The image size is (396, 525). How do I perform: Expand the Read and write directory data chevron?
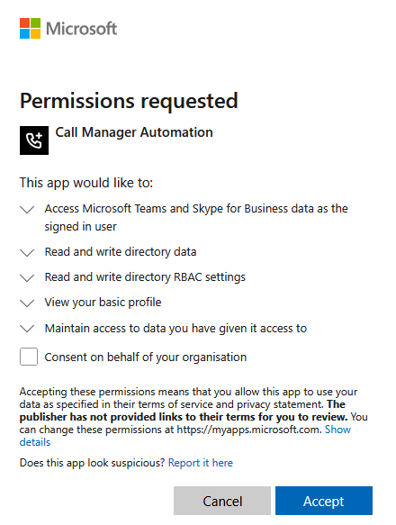pos(27,252)
